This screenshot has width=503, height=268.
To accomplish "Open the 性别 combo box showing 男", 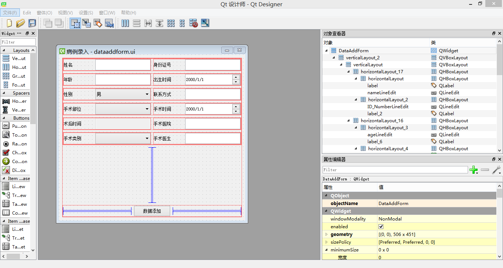I will tap(123, 94).
